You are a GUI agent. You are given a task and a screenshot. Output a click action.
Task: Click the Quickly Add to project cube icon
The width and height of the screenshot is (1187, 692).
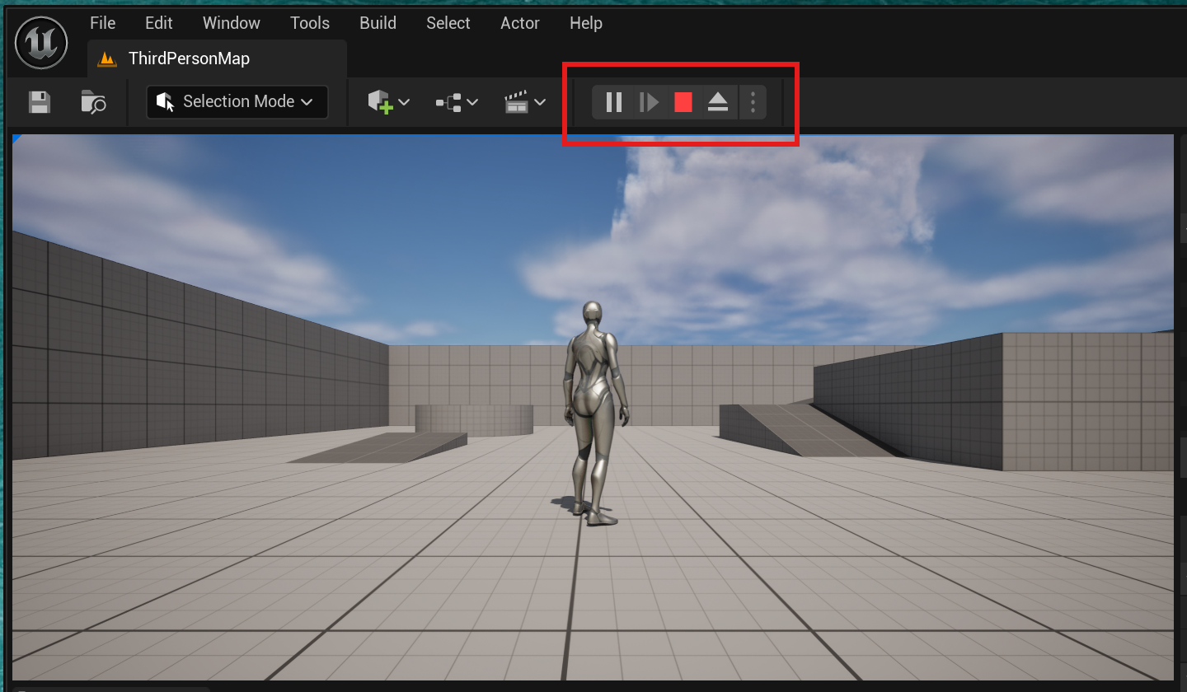(379, 102)
